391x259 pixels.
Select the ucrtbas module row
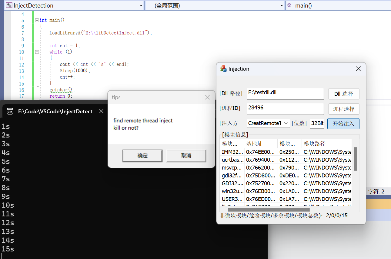(286, 160)
